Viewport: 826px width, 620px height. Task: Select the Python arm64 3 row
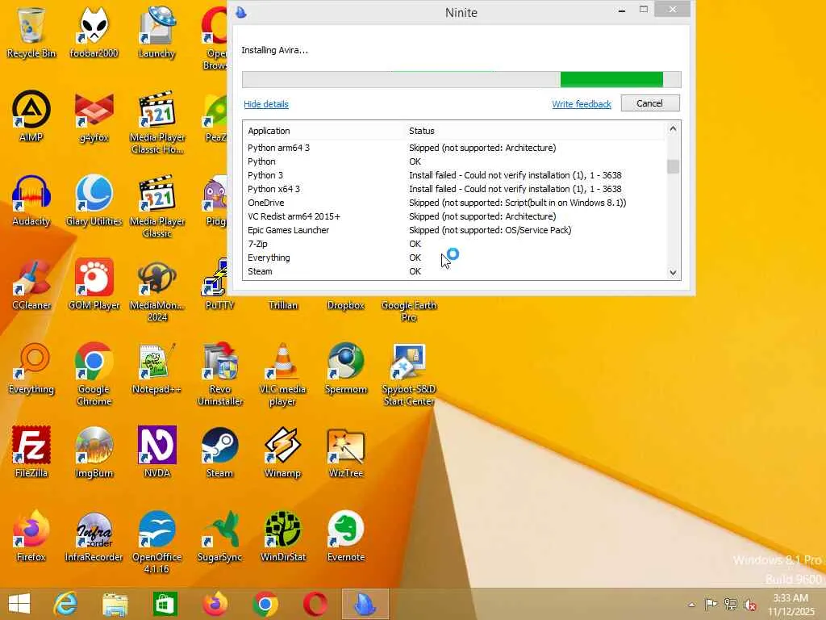pos(455,148)
